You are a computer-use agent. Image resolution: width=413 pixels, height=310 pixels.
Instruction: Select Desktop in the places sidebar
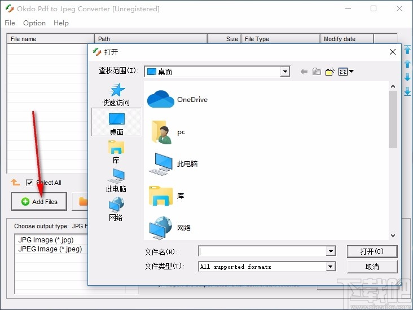(x=116, y=123)
